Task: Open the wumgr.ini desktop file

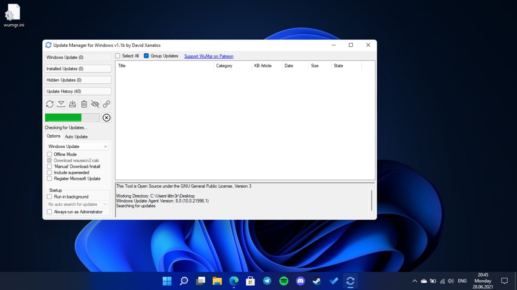Action: point(14,15)
